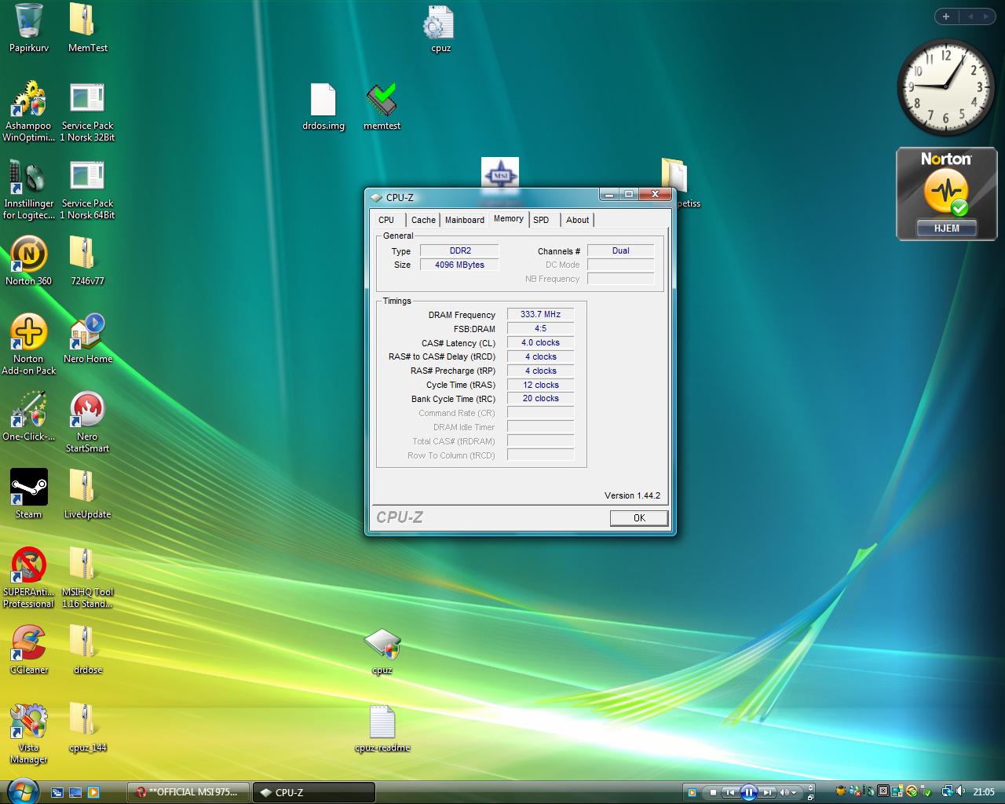
Task: Switch to the SPD tab
Action: [x=541, y=220]
